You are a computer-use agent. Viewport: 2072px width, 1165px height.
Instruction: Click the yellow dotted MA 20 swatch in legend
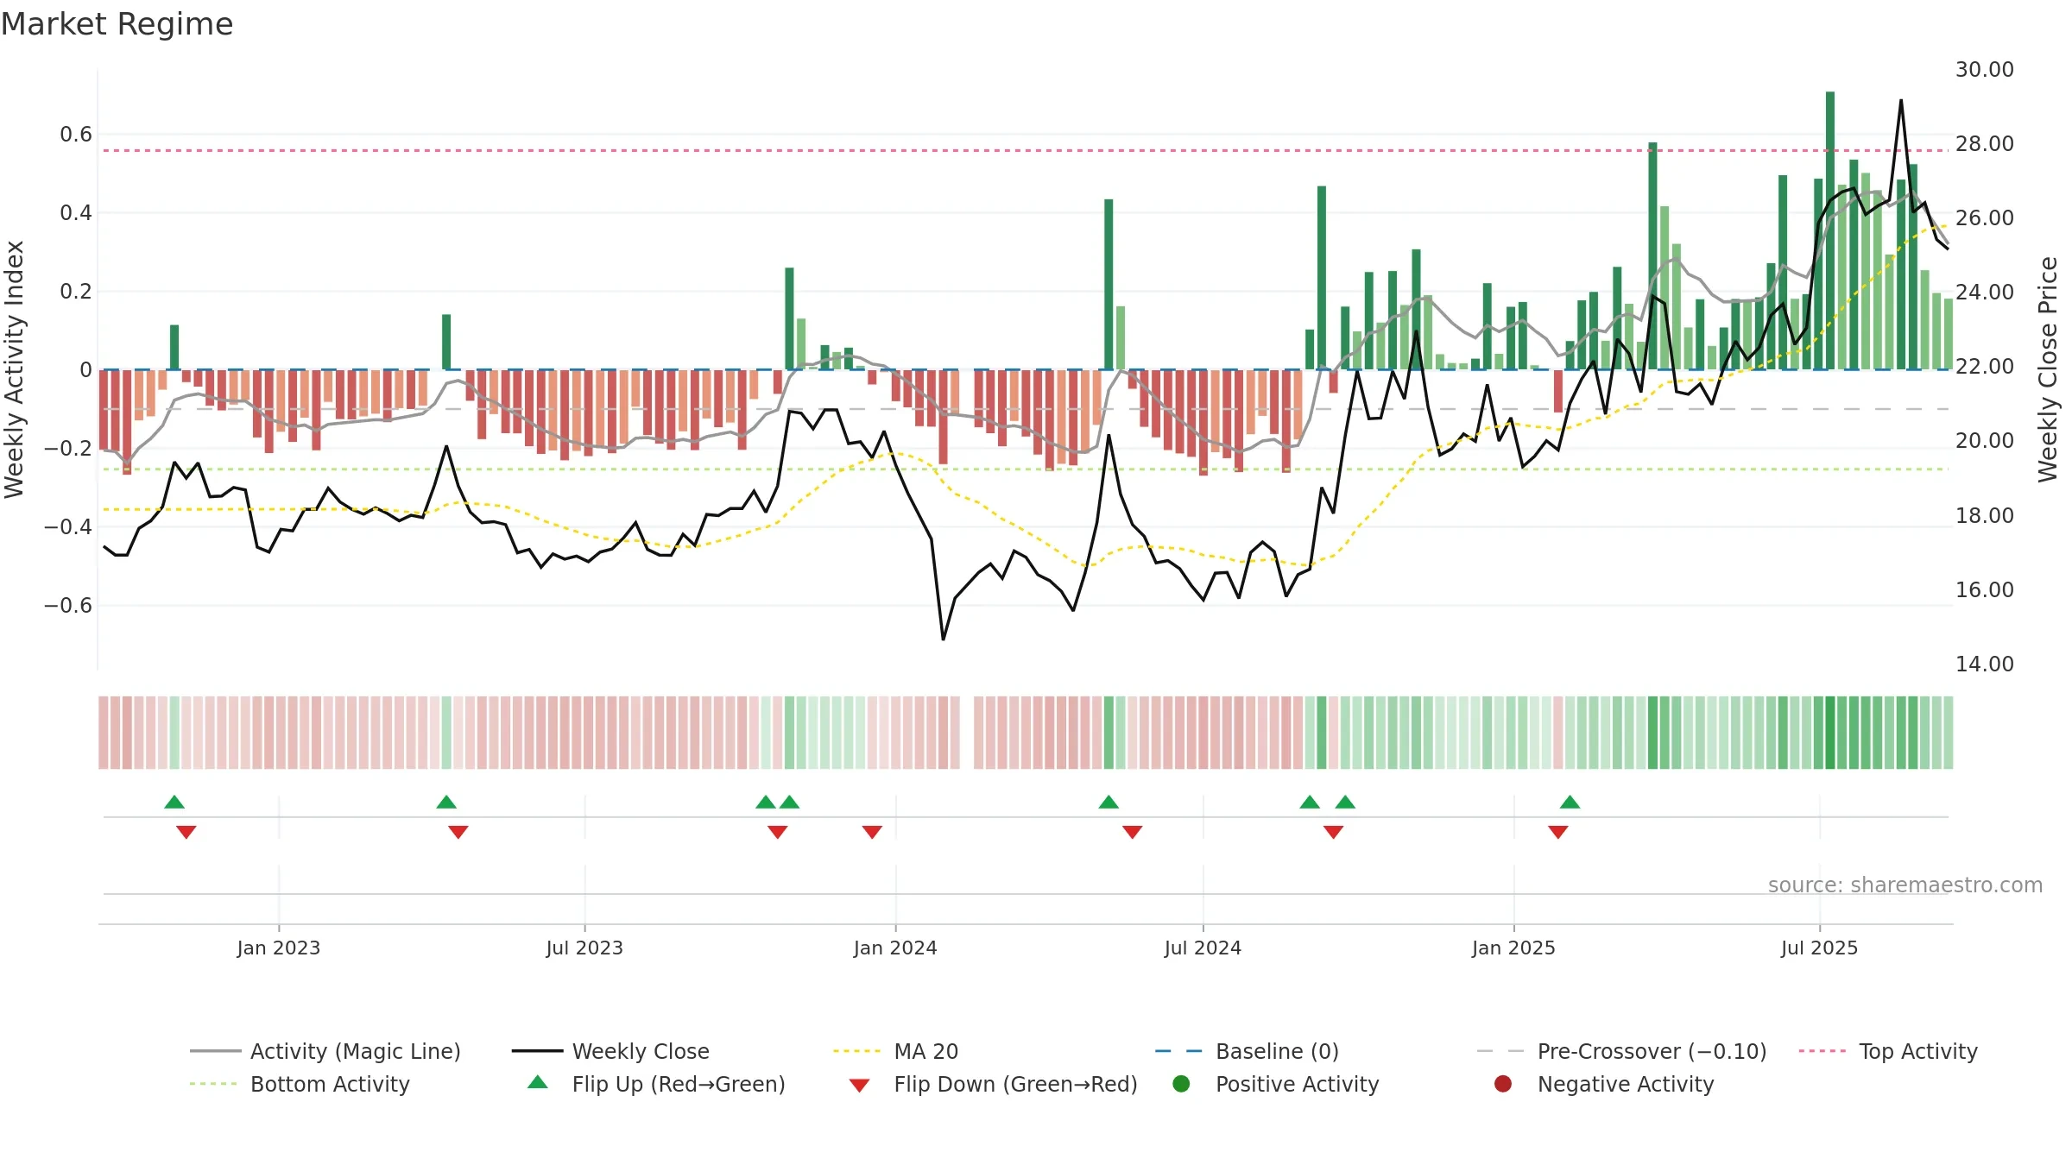coord(856,1051)
